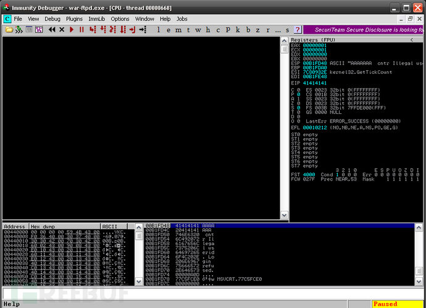Viewport: 426px width, 308px height.
Task: Show memory map with 'm' button
Action: click(178, 30)
